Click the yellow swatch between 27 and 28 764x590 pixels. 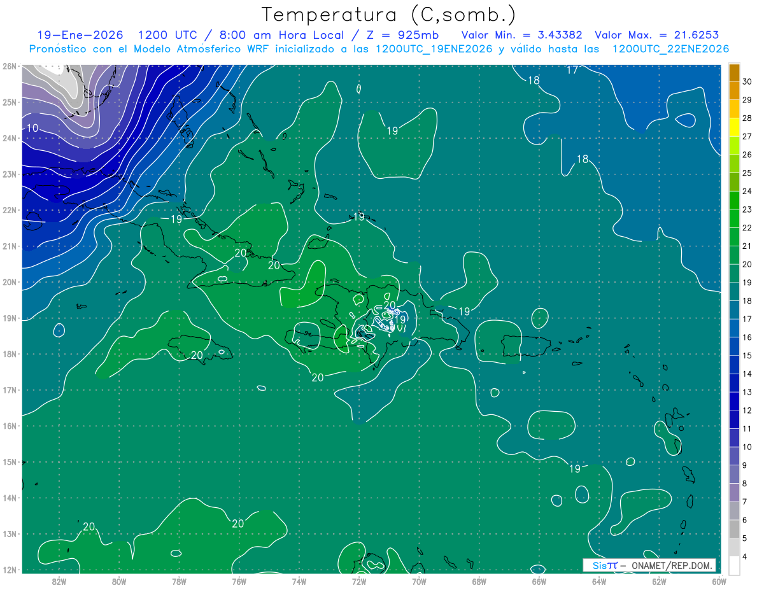pyautogui.click(x=734, y=127)
